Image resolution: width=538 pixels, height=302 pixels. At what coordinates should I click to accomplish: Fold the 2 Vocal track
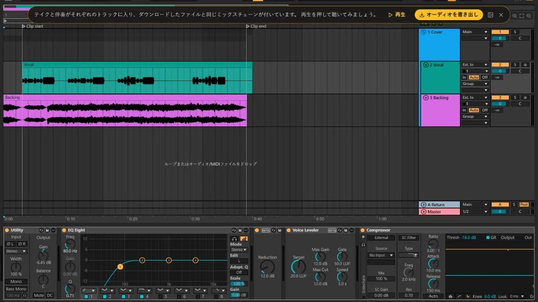click(x=426, y=65)
